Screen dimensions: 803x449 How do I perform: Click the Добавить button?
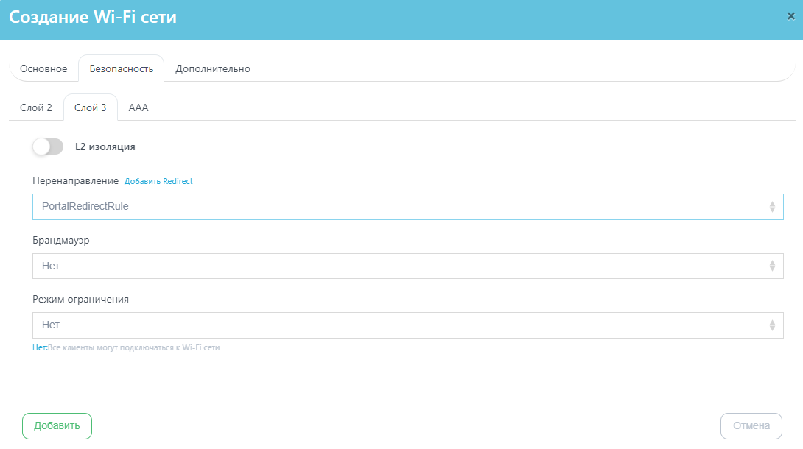(57, 426)
